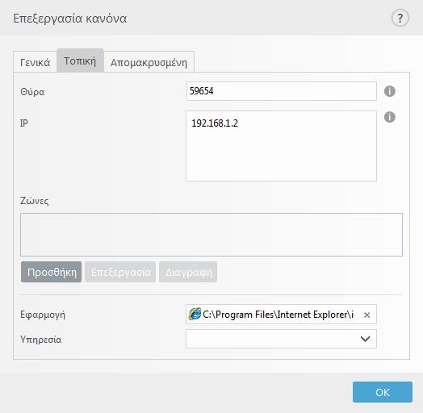423x413 pixels.
Task: Confirm the rule with the OK button
Action: [x=383, y=392]
